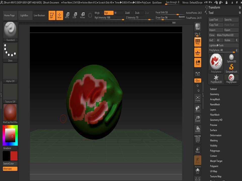Select the Rotate transform icon in top toolbar
The height and width of the screenshot is (181, 242).
82,15
